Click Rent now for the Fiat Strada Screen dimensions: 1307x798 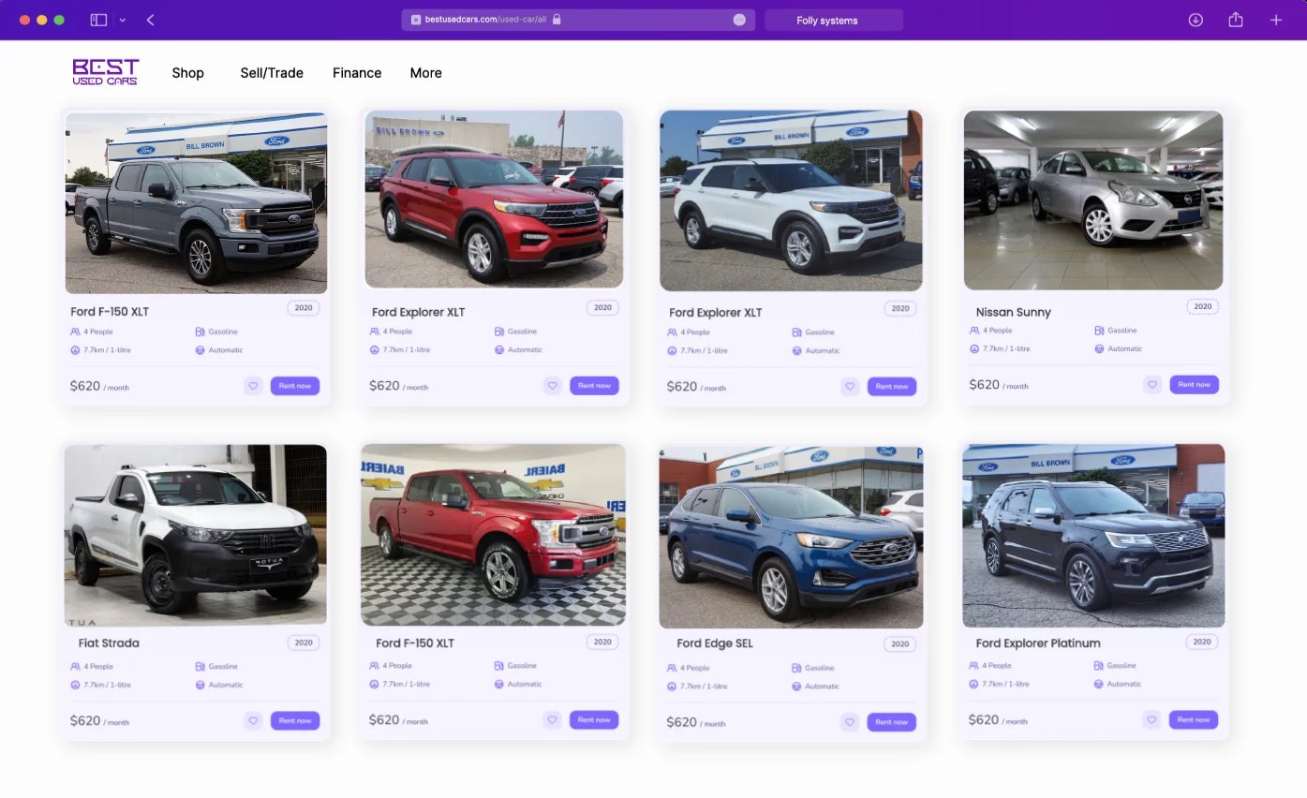click(x=295, y=720)
